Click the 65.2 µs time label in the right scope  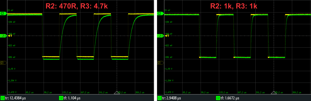[187, 92]
